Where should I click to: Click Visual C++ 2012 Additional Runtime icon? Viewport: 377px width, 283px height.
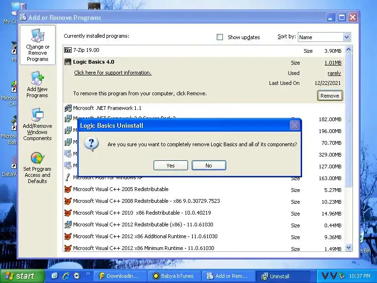[68, 236]
